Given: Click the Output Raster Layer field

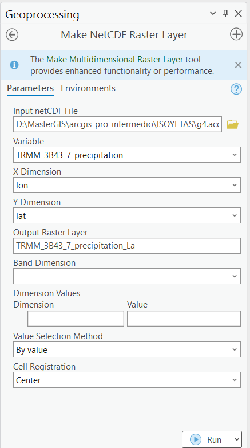Looking at the screenshot, I should point(127,246).
